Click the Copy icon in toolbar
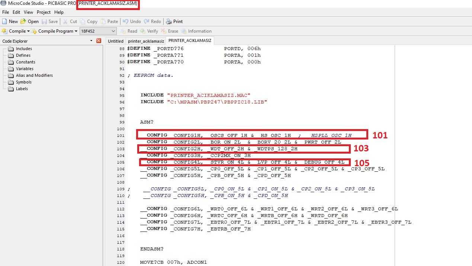472x266 pixels. tap(83, 22)
